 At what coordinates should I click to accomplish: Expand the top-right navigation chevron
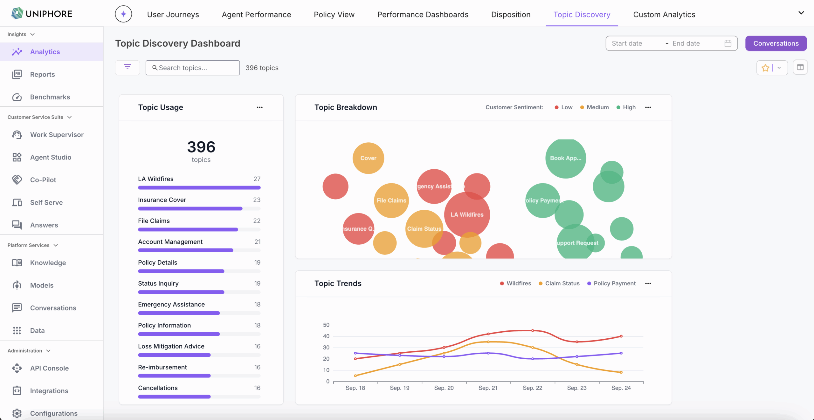[x=801, y=13]
